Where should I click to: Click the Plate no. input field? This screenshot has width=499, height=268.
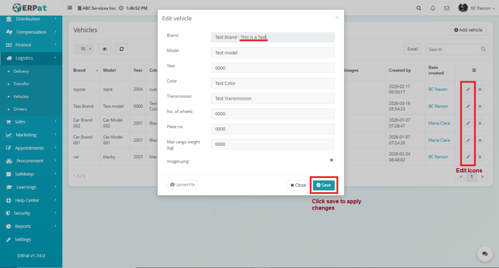click(273, 129)
